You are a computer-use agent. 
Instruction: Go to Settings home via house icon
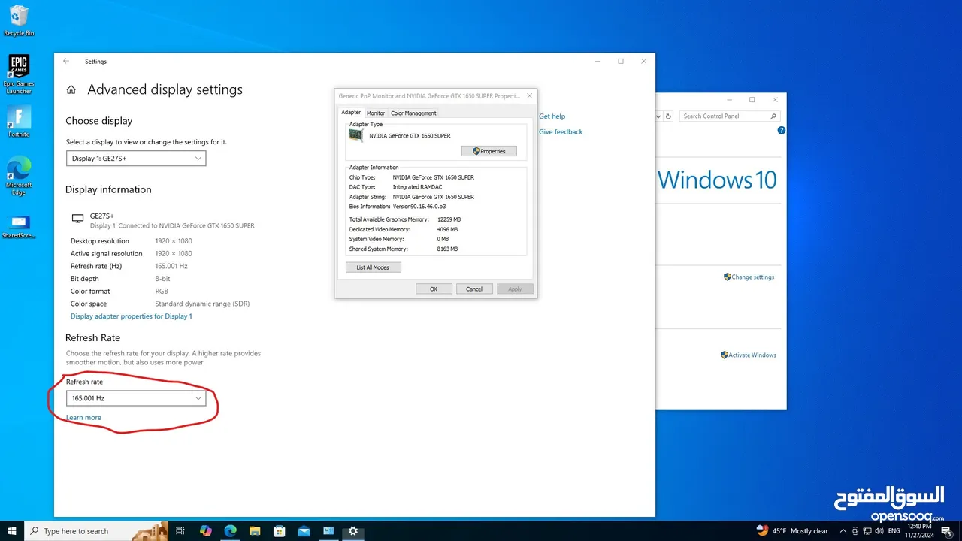click(x=71, y=90)
